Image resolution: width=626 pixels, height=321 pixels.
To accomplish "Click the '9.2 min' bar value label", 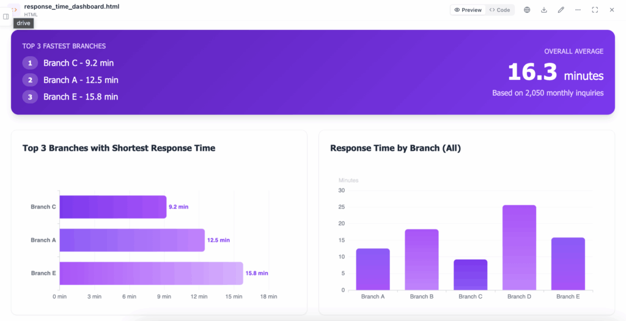I will (x=179, y=207).
